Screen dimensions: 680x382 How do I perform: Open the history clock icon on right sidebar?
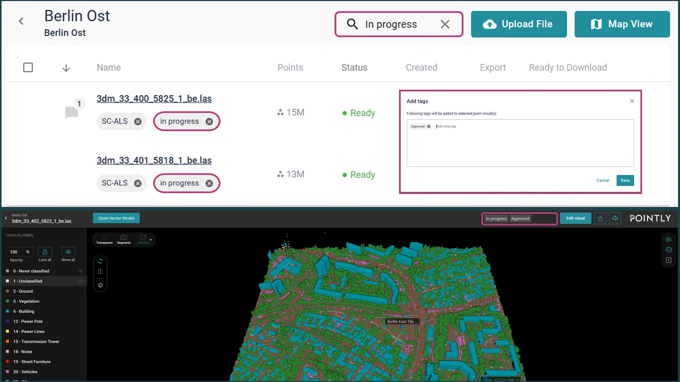tap(669, 250)
